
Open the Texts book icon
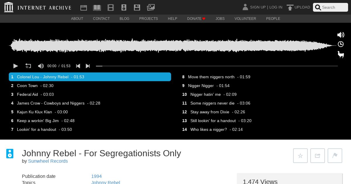coord(97,8)
